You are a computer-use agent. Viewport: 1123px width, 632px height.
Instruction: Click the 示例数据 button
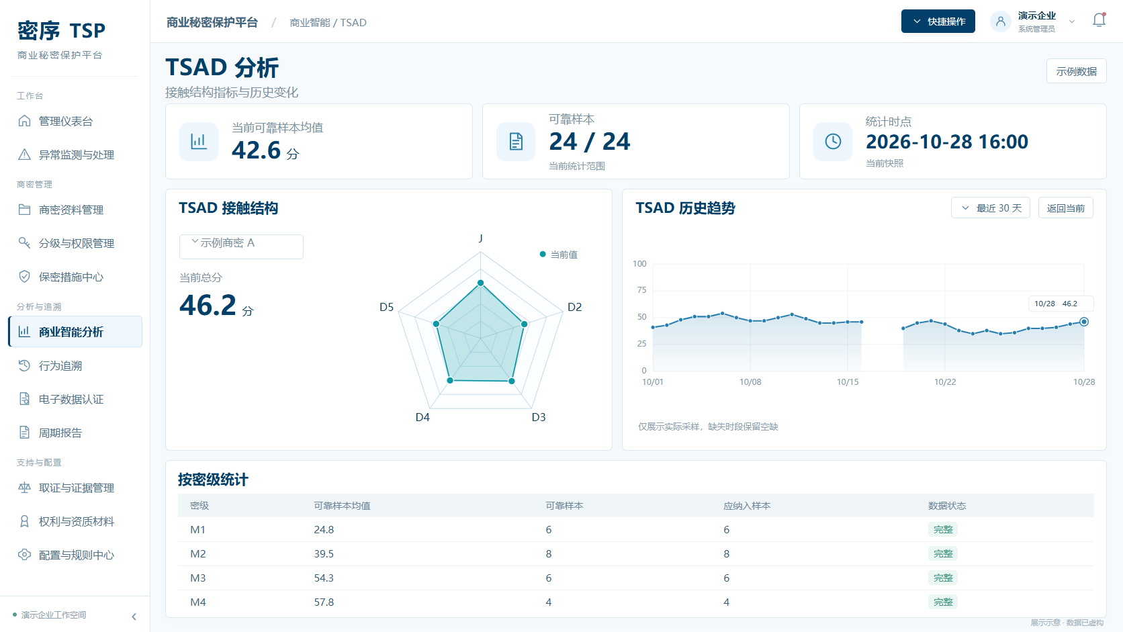click(x=1077, y=71)
